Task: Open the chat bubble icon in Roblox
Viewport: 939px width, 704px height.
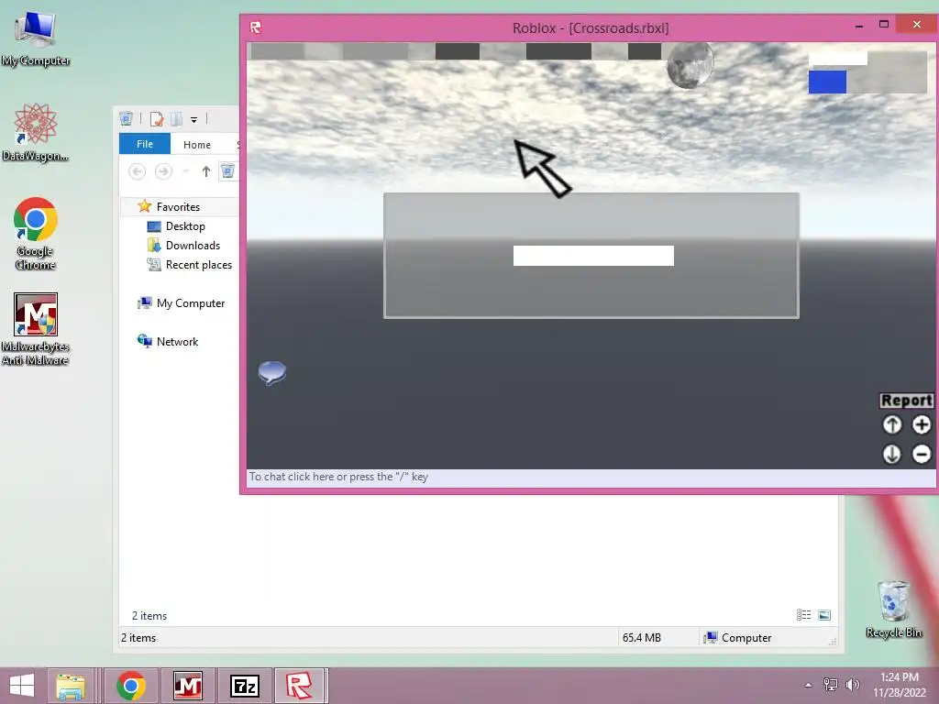Action: coord(271,373)
